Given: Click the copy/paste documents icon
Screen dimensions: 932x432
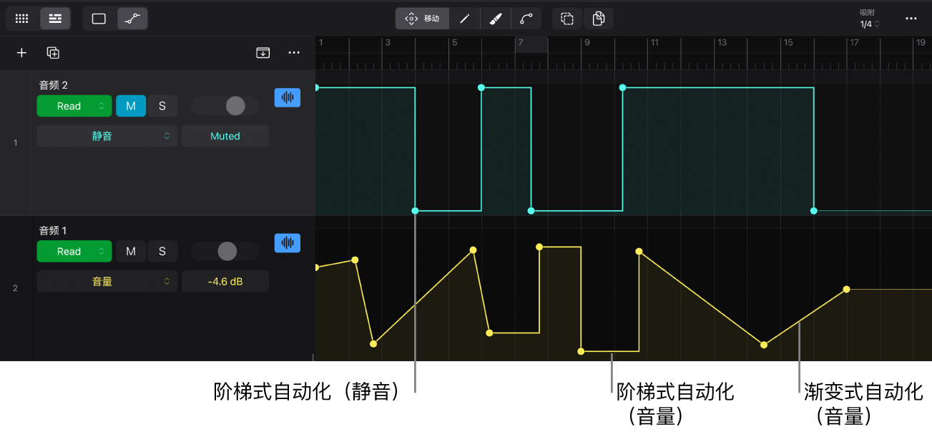Looking at the screenshot, I should click(x=599, y=19).
